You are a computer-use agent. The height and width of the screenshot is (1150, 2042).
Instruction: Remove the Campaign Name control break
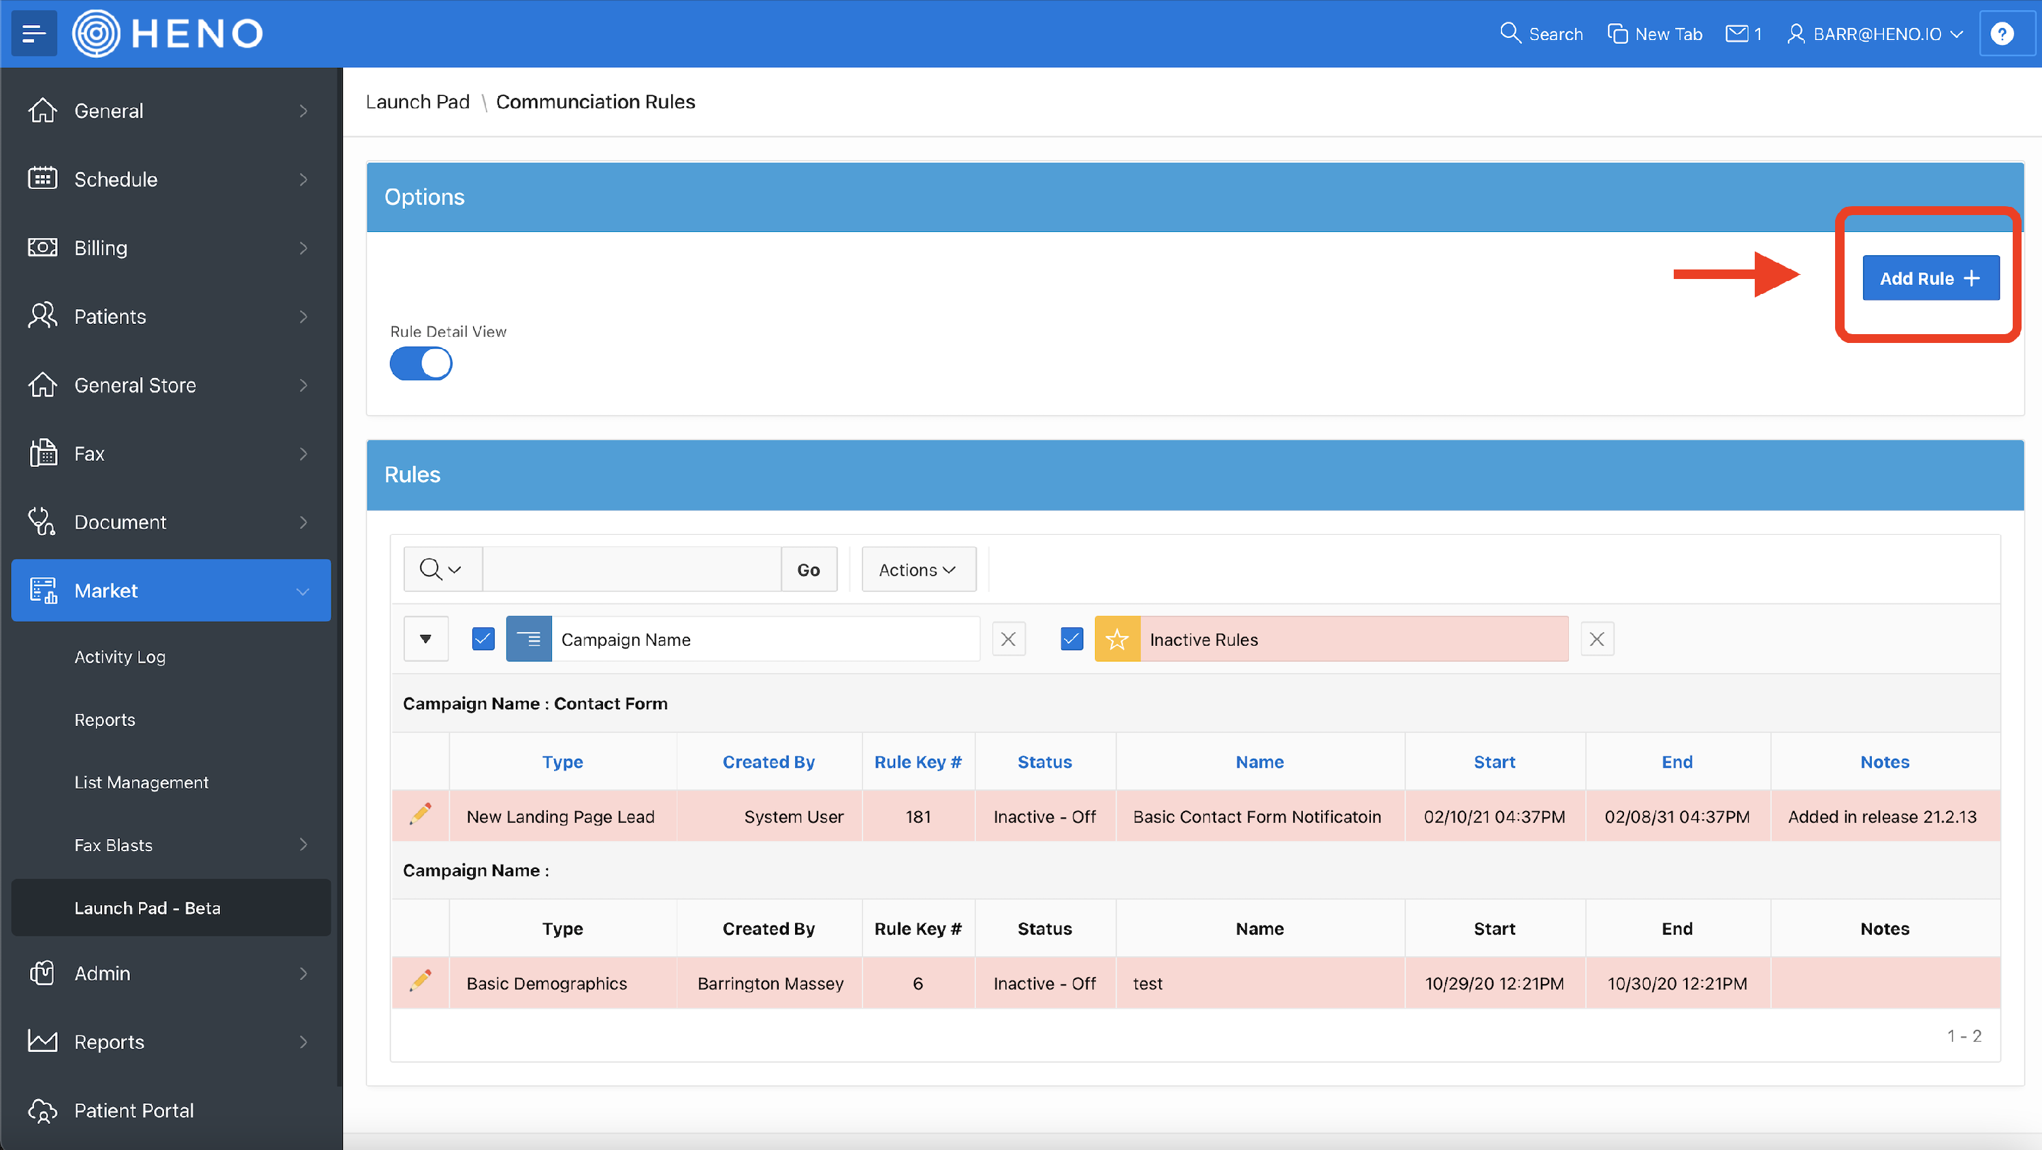point(1008,640)
